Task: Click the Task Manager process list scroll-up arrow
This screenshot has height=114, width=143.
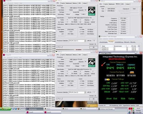Action: click(x=139, y=46)
